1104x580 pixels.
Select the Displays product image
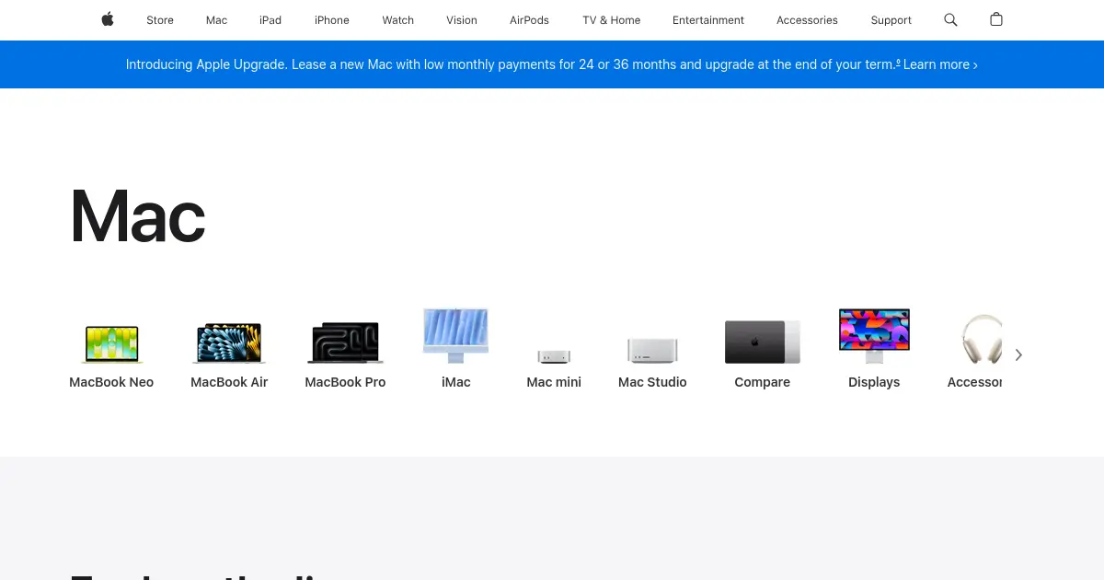pyautogui.click(x=874, y=336)
